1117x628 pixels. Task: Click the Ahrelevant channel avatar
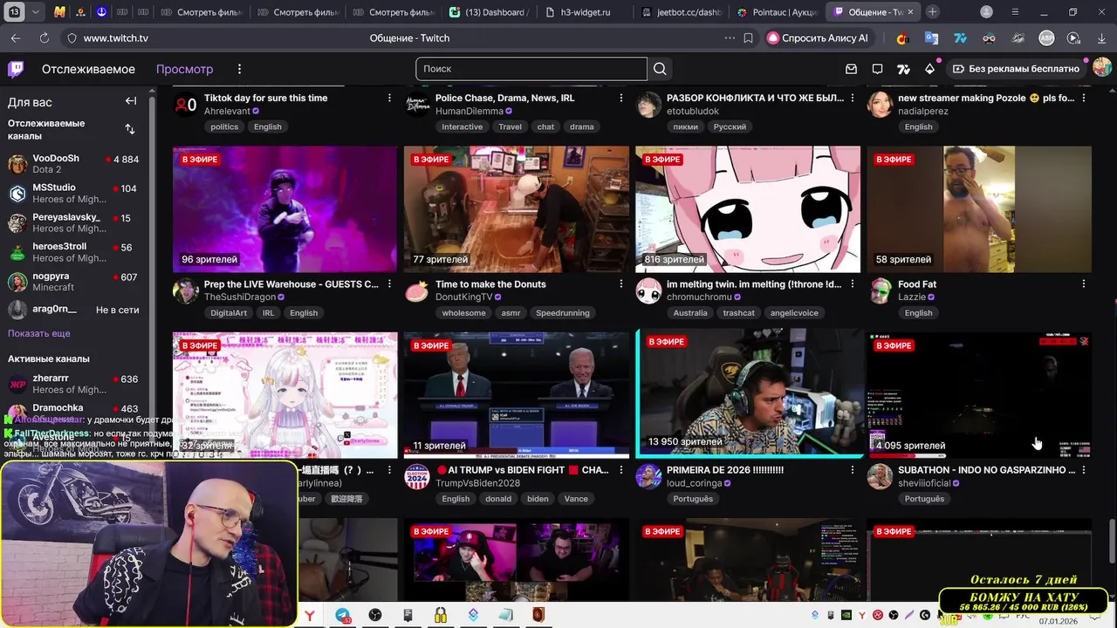[186, 105]
